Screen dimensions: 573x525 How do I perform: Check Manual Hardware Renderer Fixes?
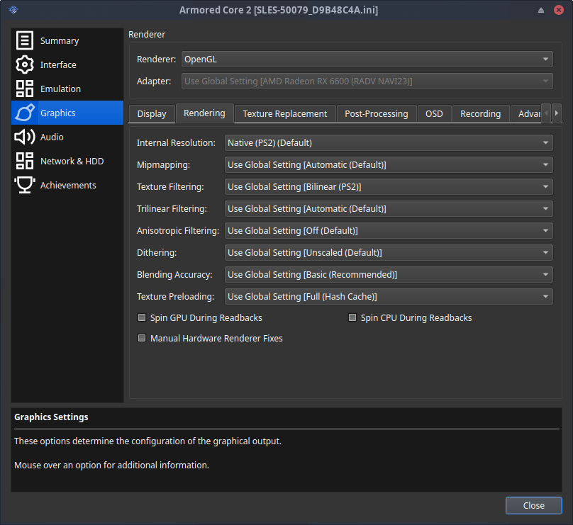[141, 338]
